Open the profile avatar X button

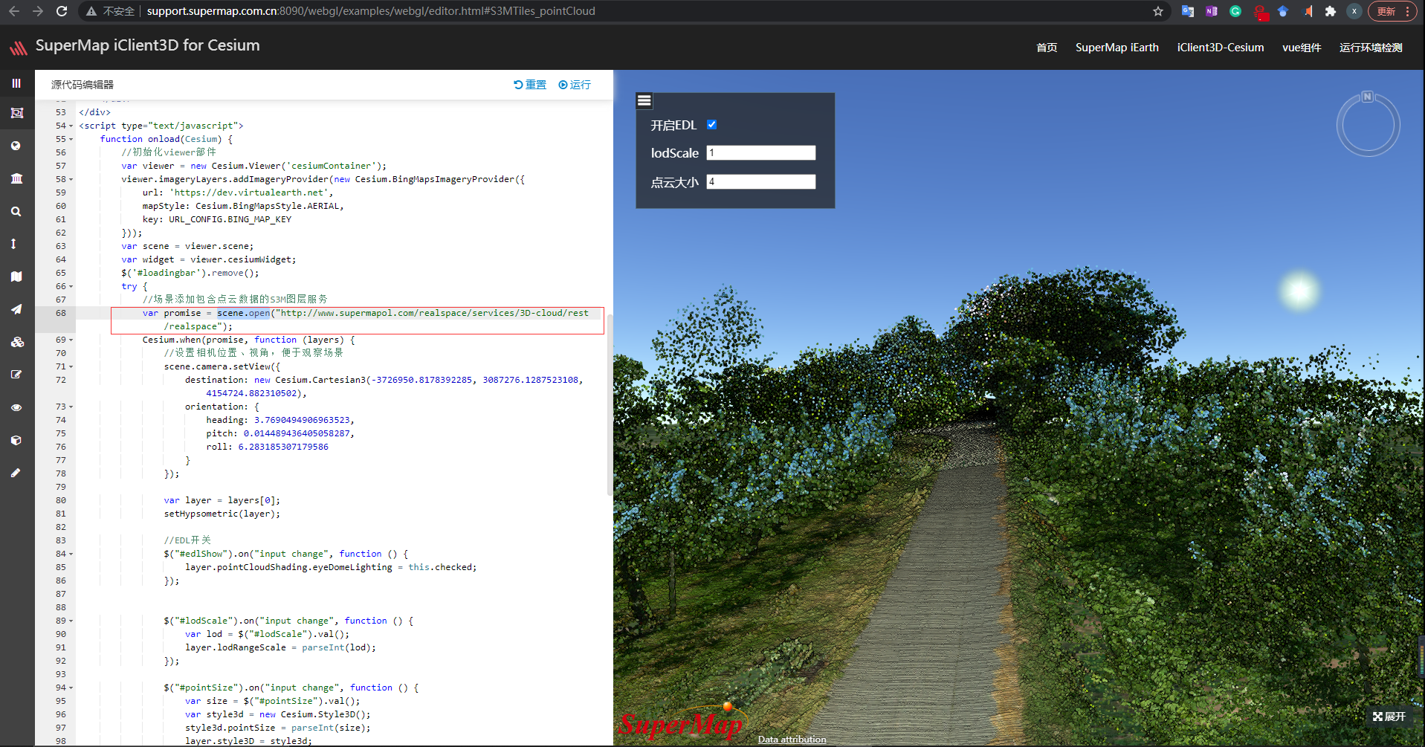point(1354,11)
